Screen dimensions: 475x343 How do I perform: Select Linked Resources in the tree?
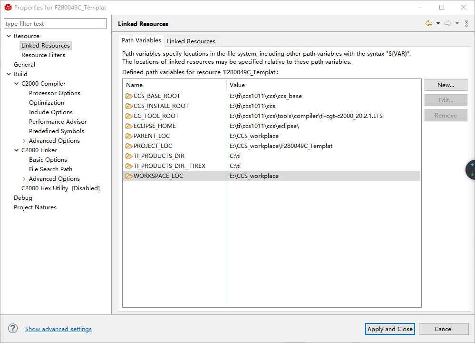pos(46,46)
